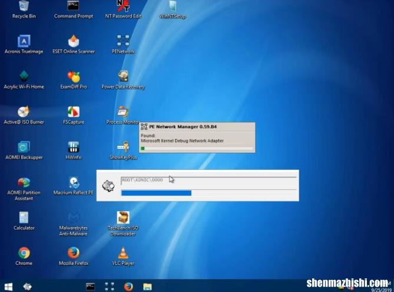Open Active@ ISO Burner
The height and width of the screenshot is (292, 394).
point(24,115)
